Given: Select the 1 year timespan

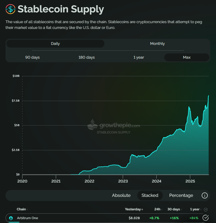Looking at the screenshot, I should coord(139,57).
